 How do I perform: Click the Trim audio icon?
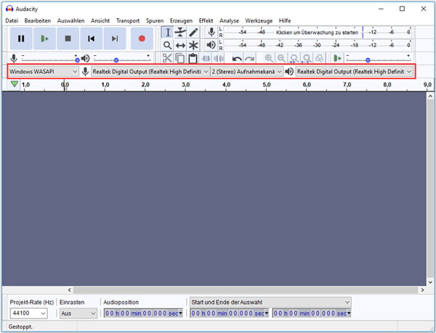pyautogui.click(x=206, y=58)
